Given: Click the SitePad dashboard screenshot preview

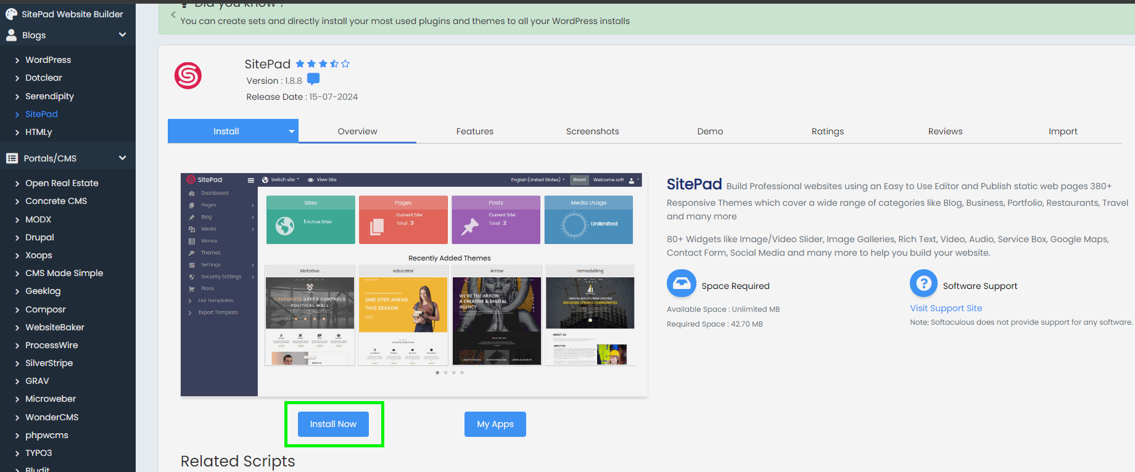Looking at the screenshot, I should 414,285.
